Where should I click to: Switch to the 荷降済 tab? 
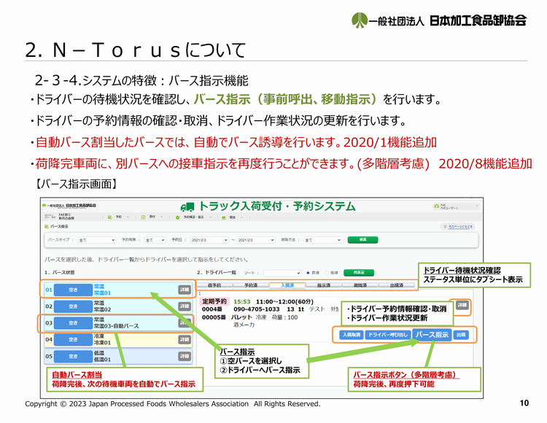point(360,285)
